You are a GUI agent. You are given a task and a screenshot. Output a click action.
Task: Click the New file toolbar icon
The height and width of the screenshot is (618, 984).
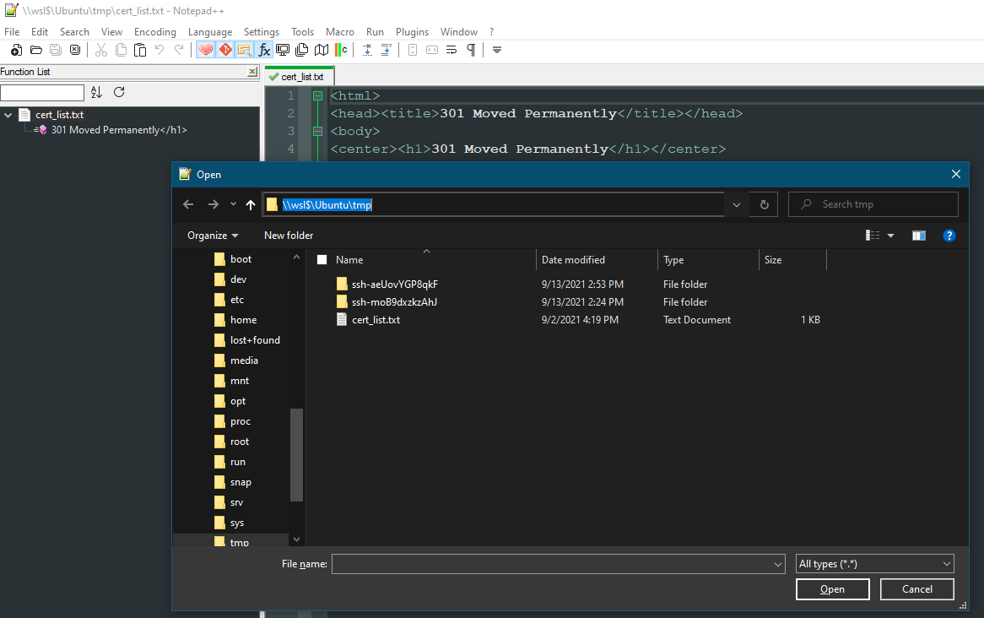point(16,51)
